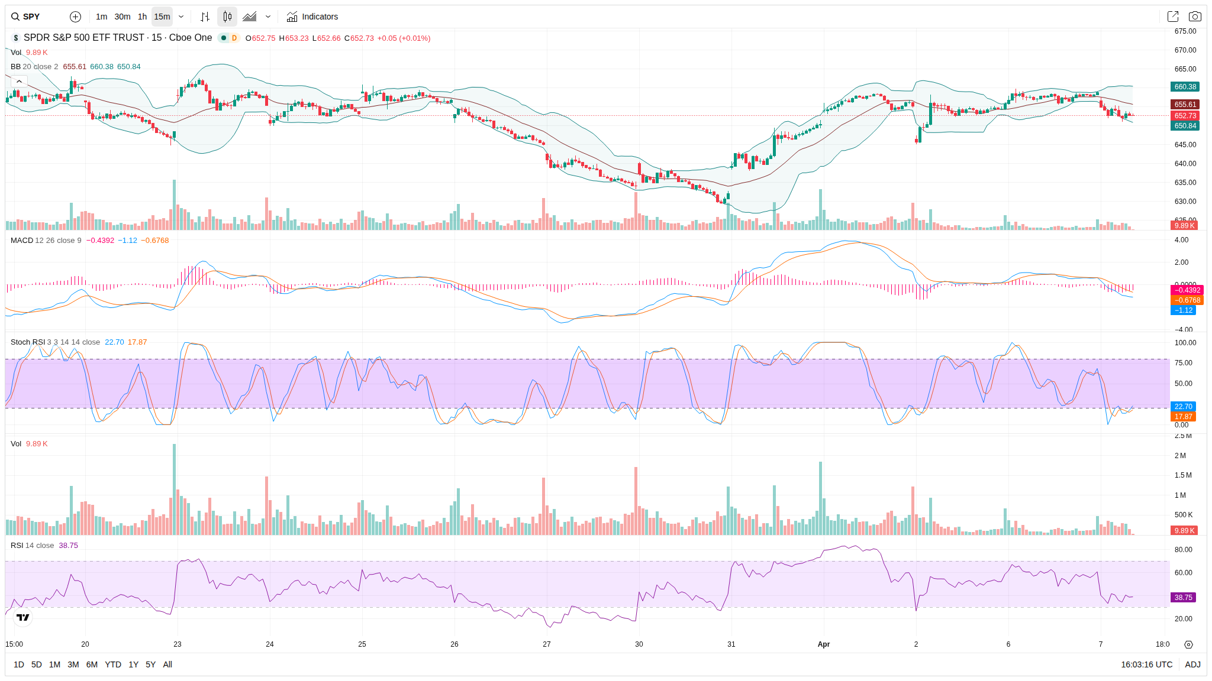Switch to the 1h interval

point(142,17)
